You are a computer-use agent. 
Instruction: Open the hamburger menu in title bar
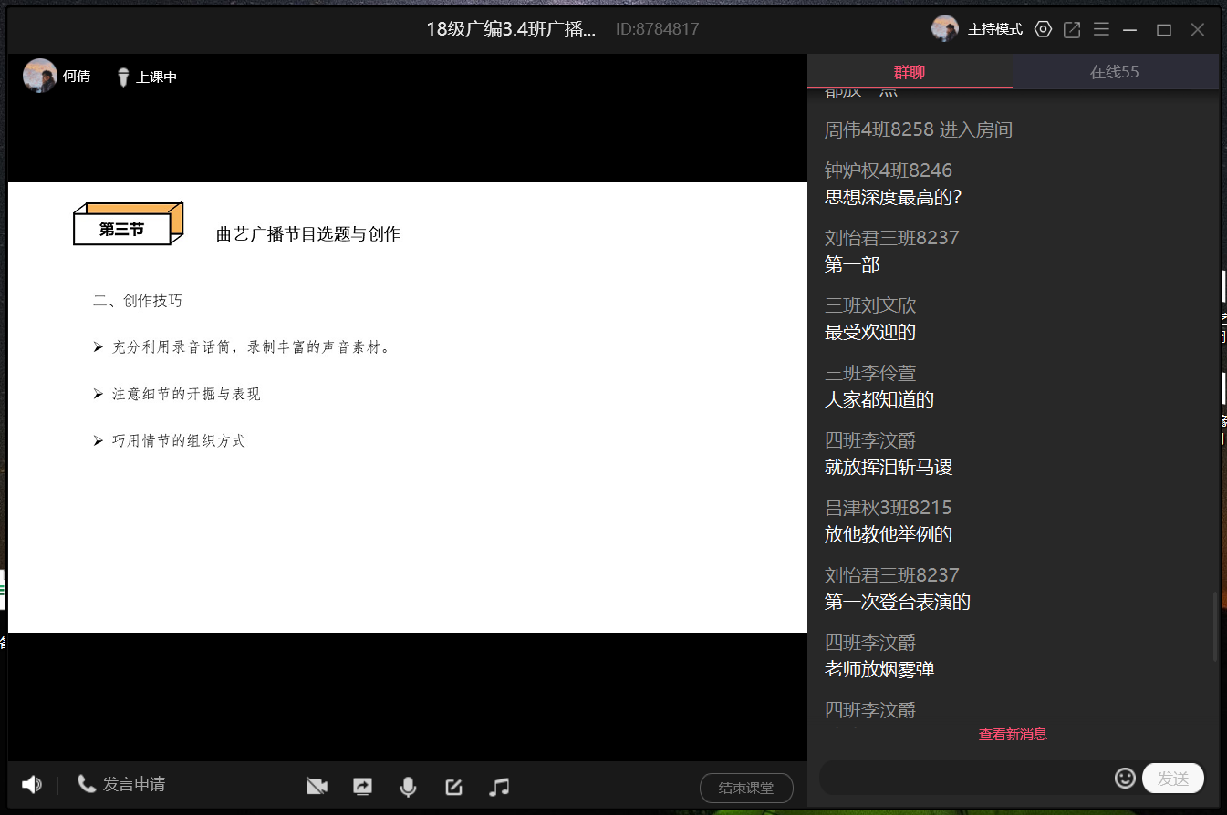coord(1101,29)
